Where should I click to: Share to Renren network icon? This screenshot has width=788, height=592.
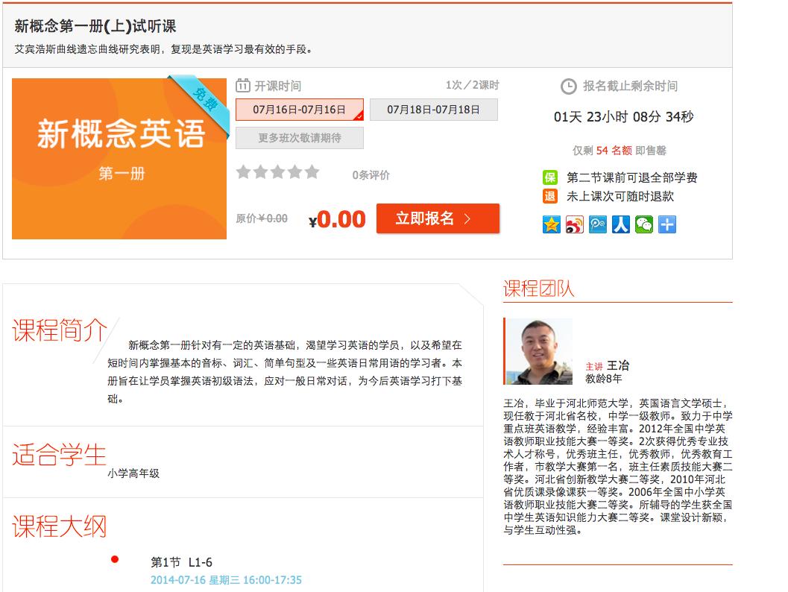[x=621, y=224]
